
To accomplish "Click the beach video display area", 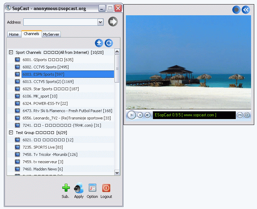I will pos(188,62).
